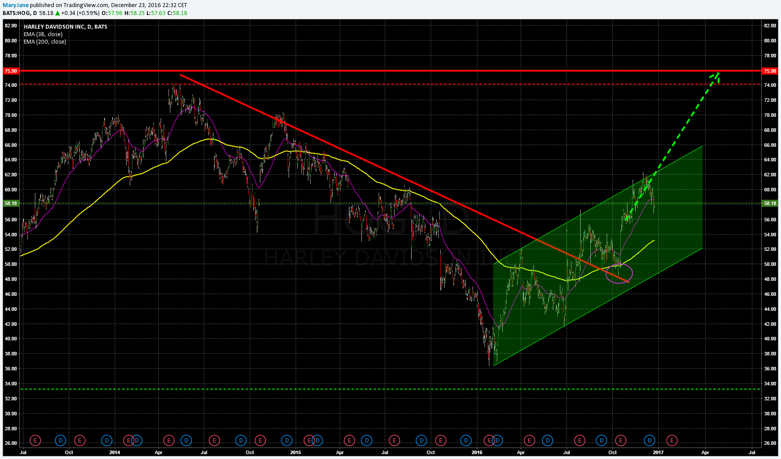The height and width of the screenshot is (459, 781).
Task: Click the 2015 label on the time axis
Action: point(296,452)
